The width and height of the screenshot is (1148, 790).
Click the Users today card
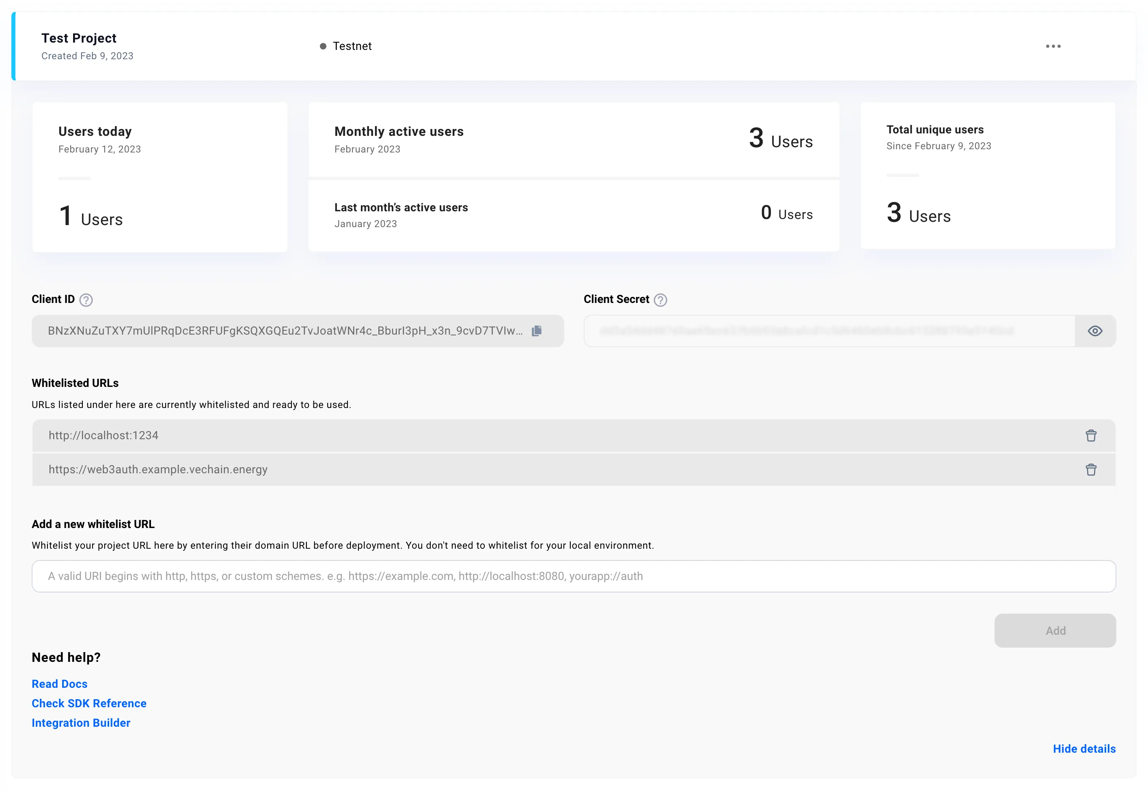point(160,177)
